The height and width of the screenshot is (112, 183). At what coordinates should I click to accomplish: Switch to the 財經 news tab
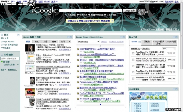pyautogui.click(x=45, y=42)
